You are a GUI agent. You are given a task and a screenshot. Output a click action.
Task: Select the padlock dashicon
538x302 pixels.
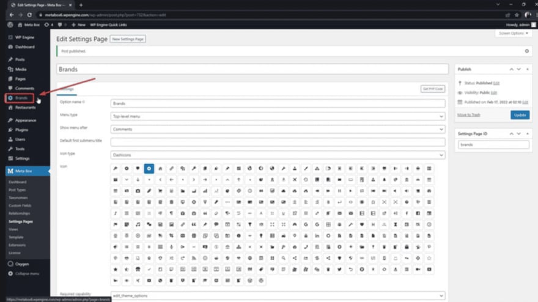click(x=306, y=236)
